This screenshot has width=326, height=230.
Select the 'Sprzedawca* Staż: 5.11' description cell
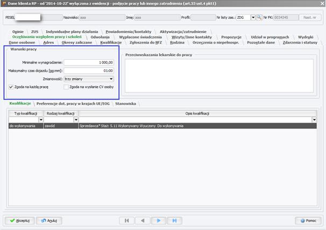coord(197,126)
